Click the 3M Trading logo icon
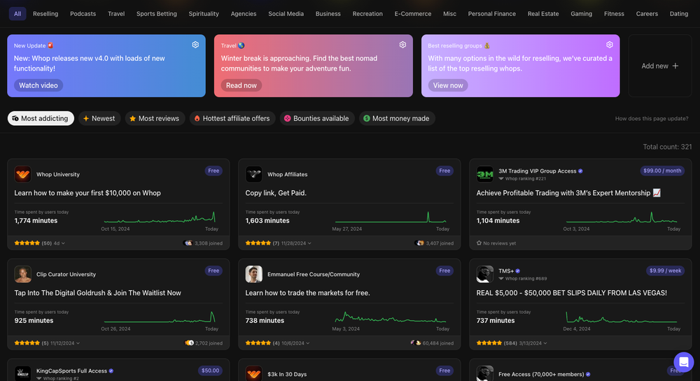The image size is (700, 381). (485, 174)
